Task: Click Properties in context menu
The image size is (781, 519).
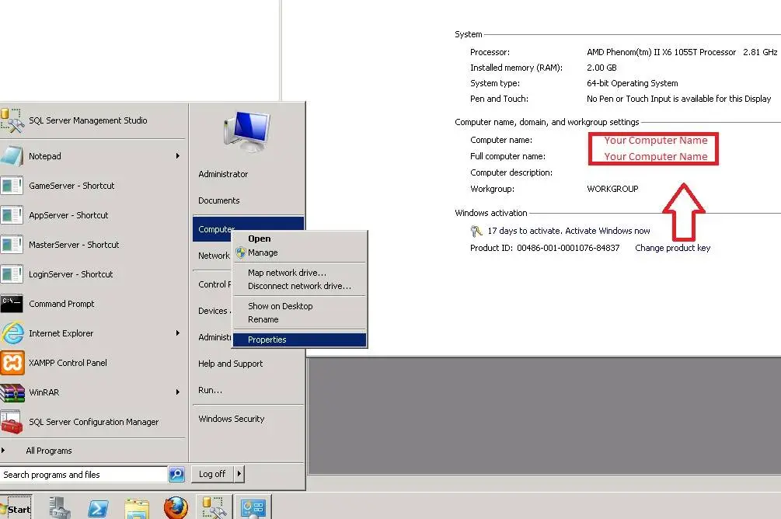Action: [300, 340]
